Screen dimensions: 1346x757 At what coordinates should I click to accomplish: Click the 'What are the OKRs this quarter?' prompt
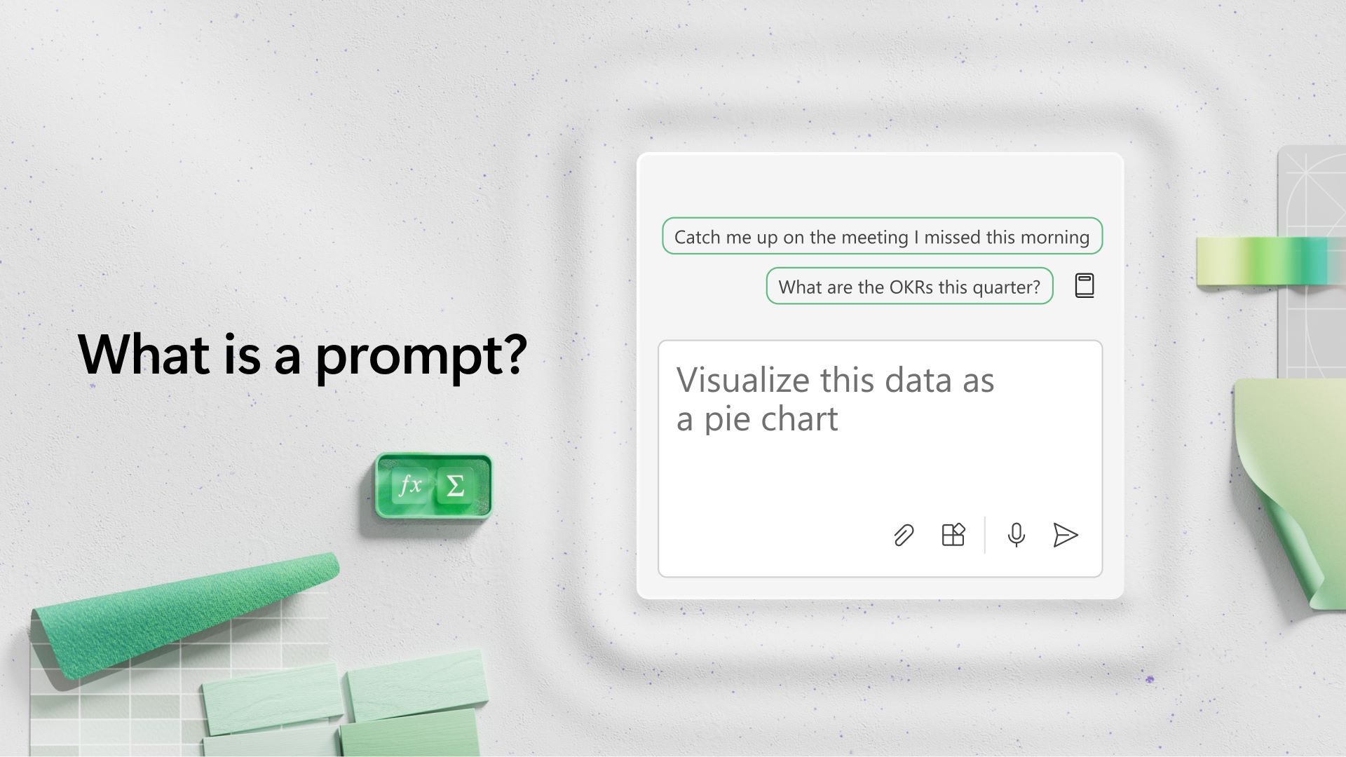(x=909, y=285)
